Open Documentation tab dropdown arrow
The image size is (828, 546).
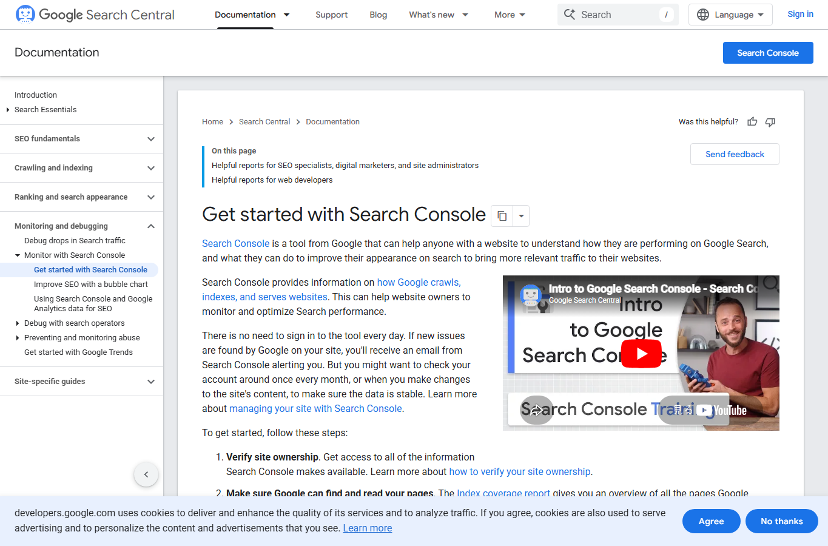coord(287,15)
